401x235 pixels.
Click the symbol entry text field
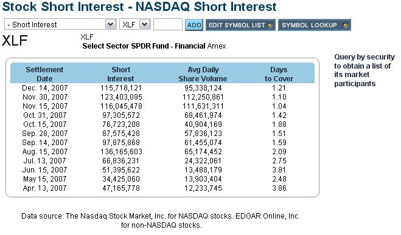(x=168, y=24)
